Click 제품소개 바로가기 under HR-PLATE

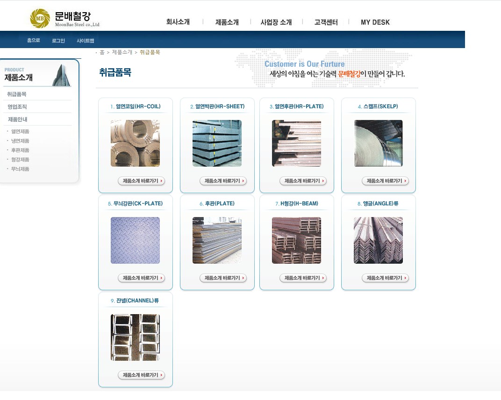point(303,181)
